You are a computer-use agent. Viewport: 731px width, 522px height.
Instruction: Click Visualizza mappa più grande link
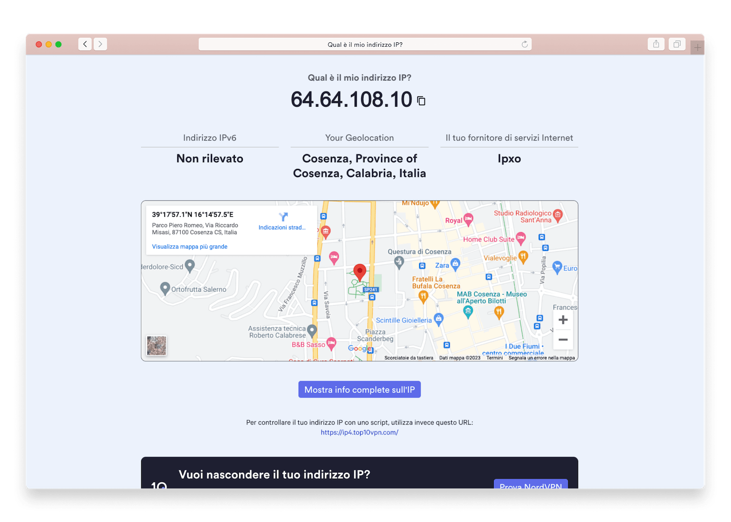click(x=190, y=246)
